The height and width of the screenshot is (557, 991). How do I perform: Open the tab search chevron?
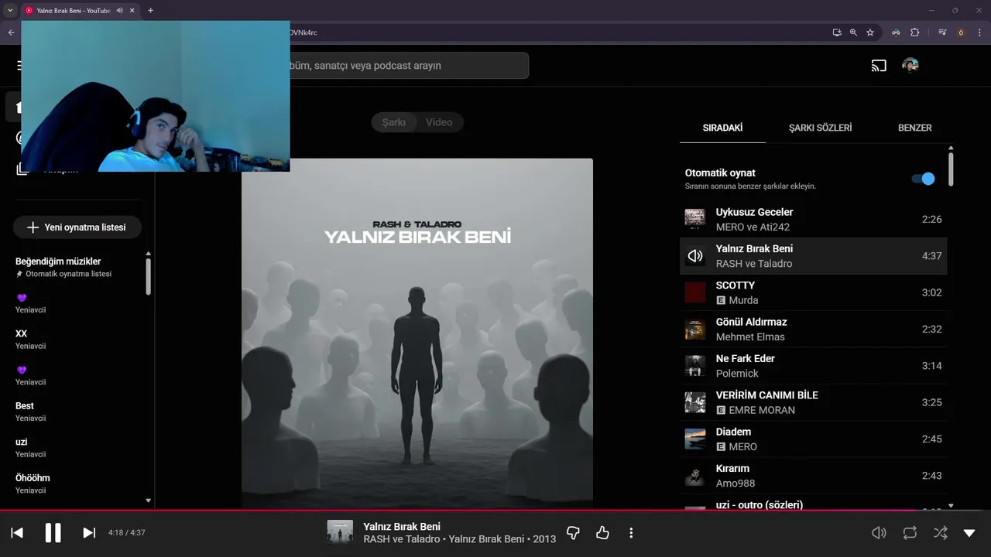pos(10,10)
